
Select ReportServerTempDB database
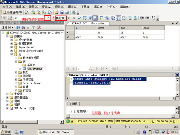point(31,51)
